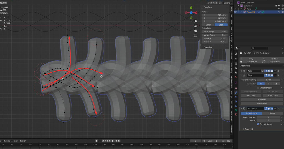Viewport: 284px width, 149px height.
Task: Delete the Skin modifier with X icon
Action: tap(278, 75)
